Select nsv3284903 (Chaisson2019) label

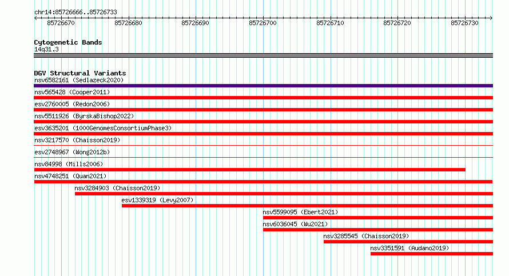click(117, 188)
